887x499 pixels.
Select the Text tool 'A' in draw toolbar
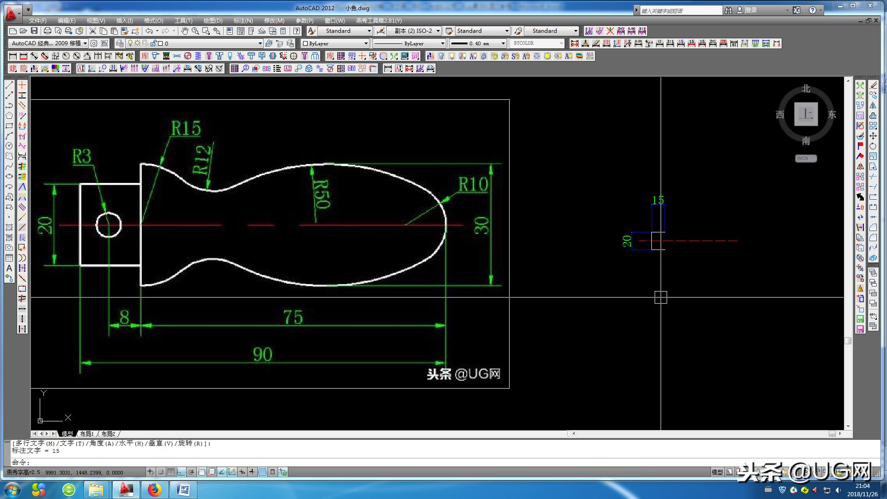tap(9, 268)
